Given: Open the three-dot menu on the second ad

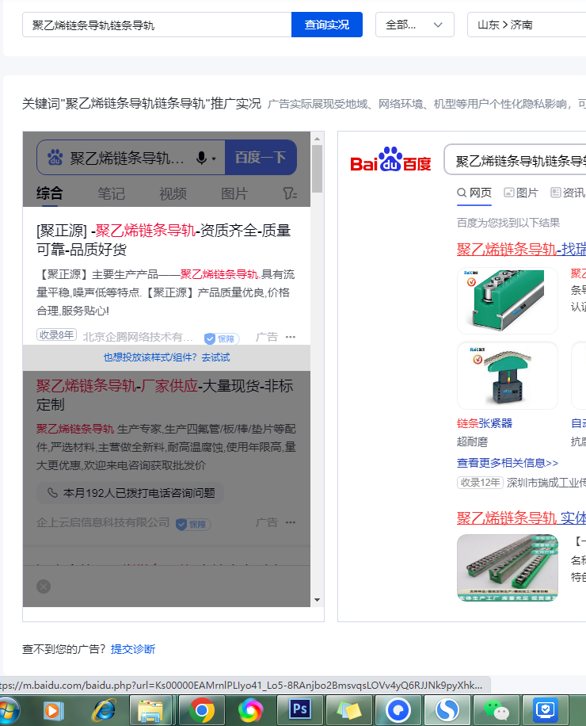Looking at the screenshot, I should pos(291,522).
